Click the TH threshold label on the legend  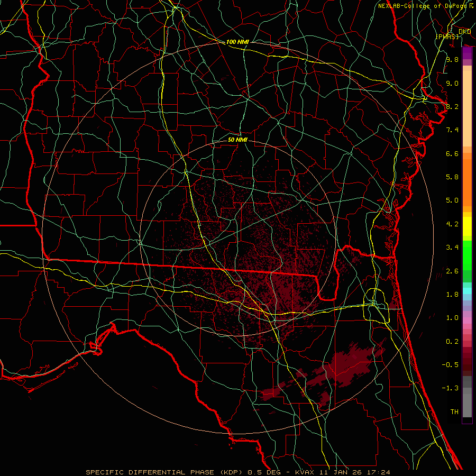tap(454, 411)
